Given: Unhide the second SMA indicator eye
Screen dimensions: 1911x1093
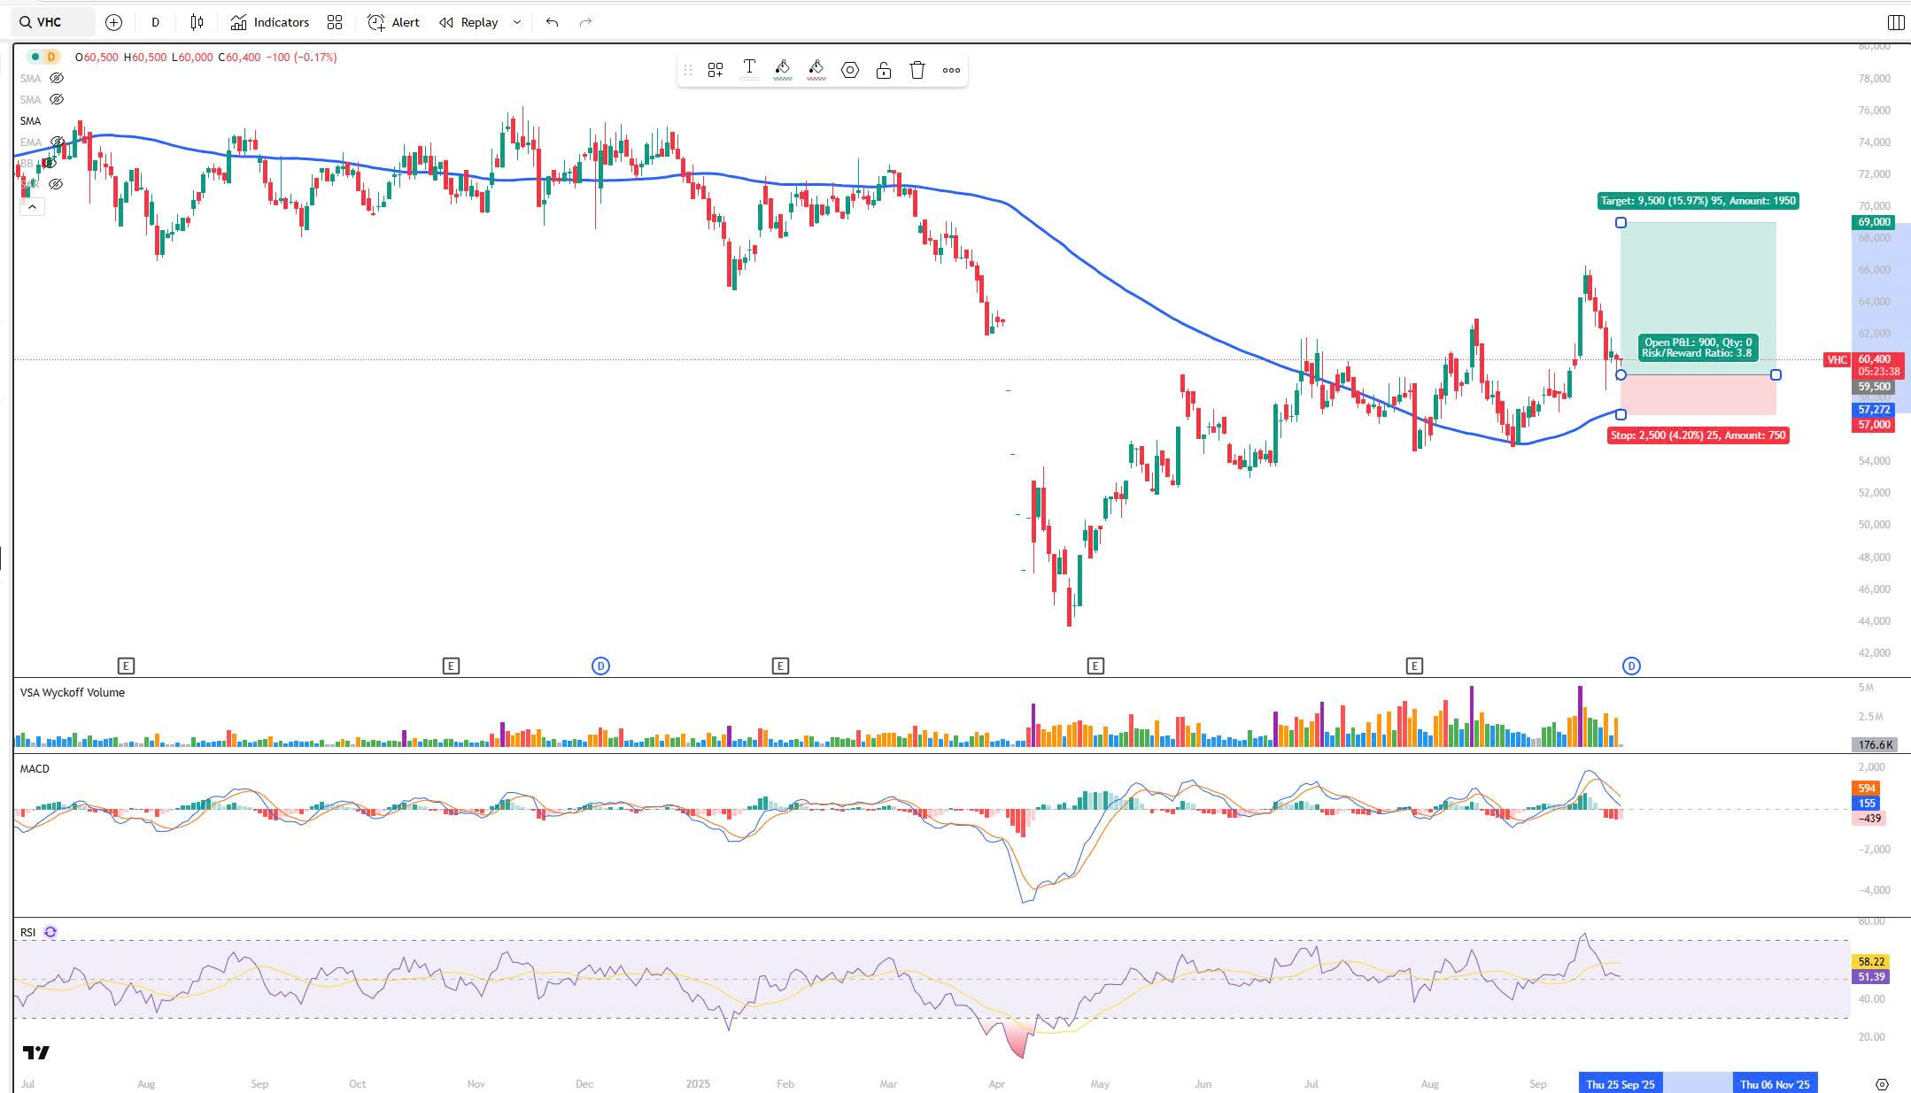Looking at the screenshot, I should pos(57,99).
